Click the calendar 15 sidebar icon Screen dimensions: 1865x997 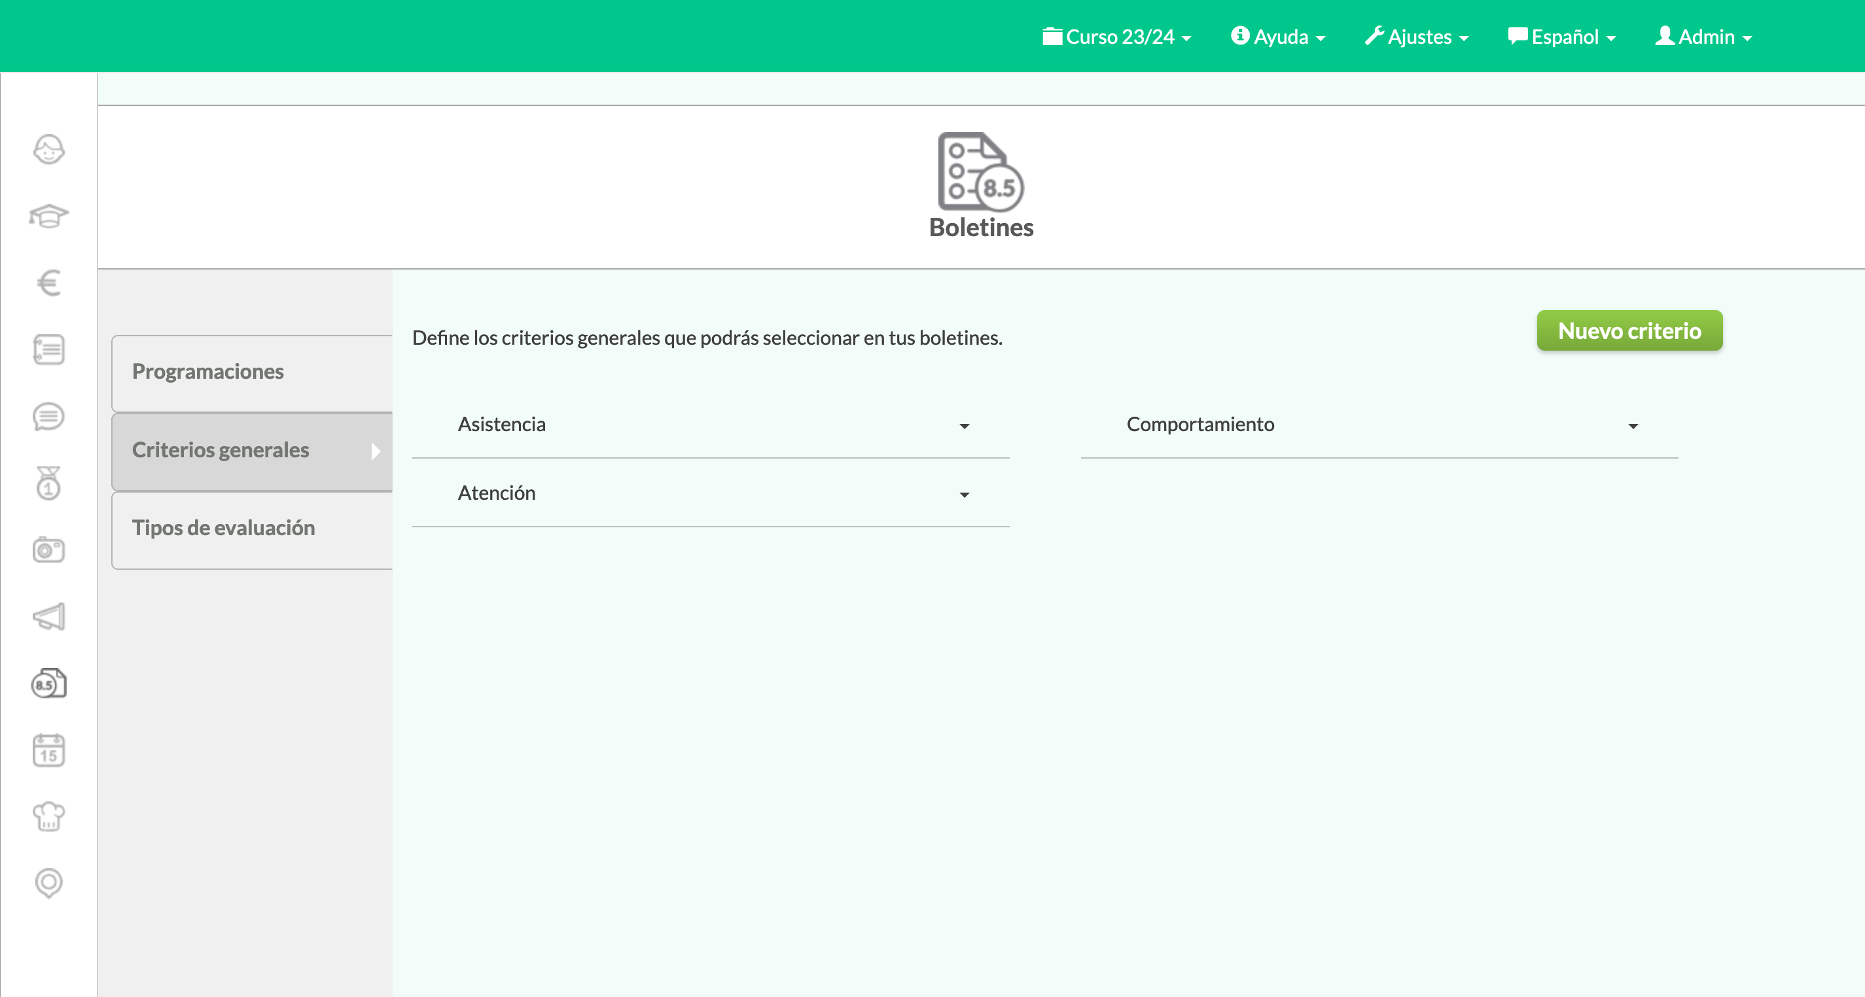tap(48, 750)
